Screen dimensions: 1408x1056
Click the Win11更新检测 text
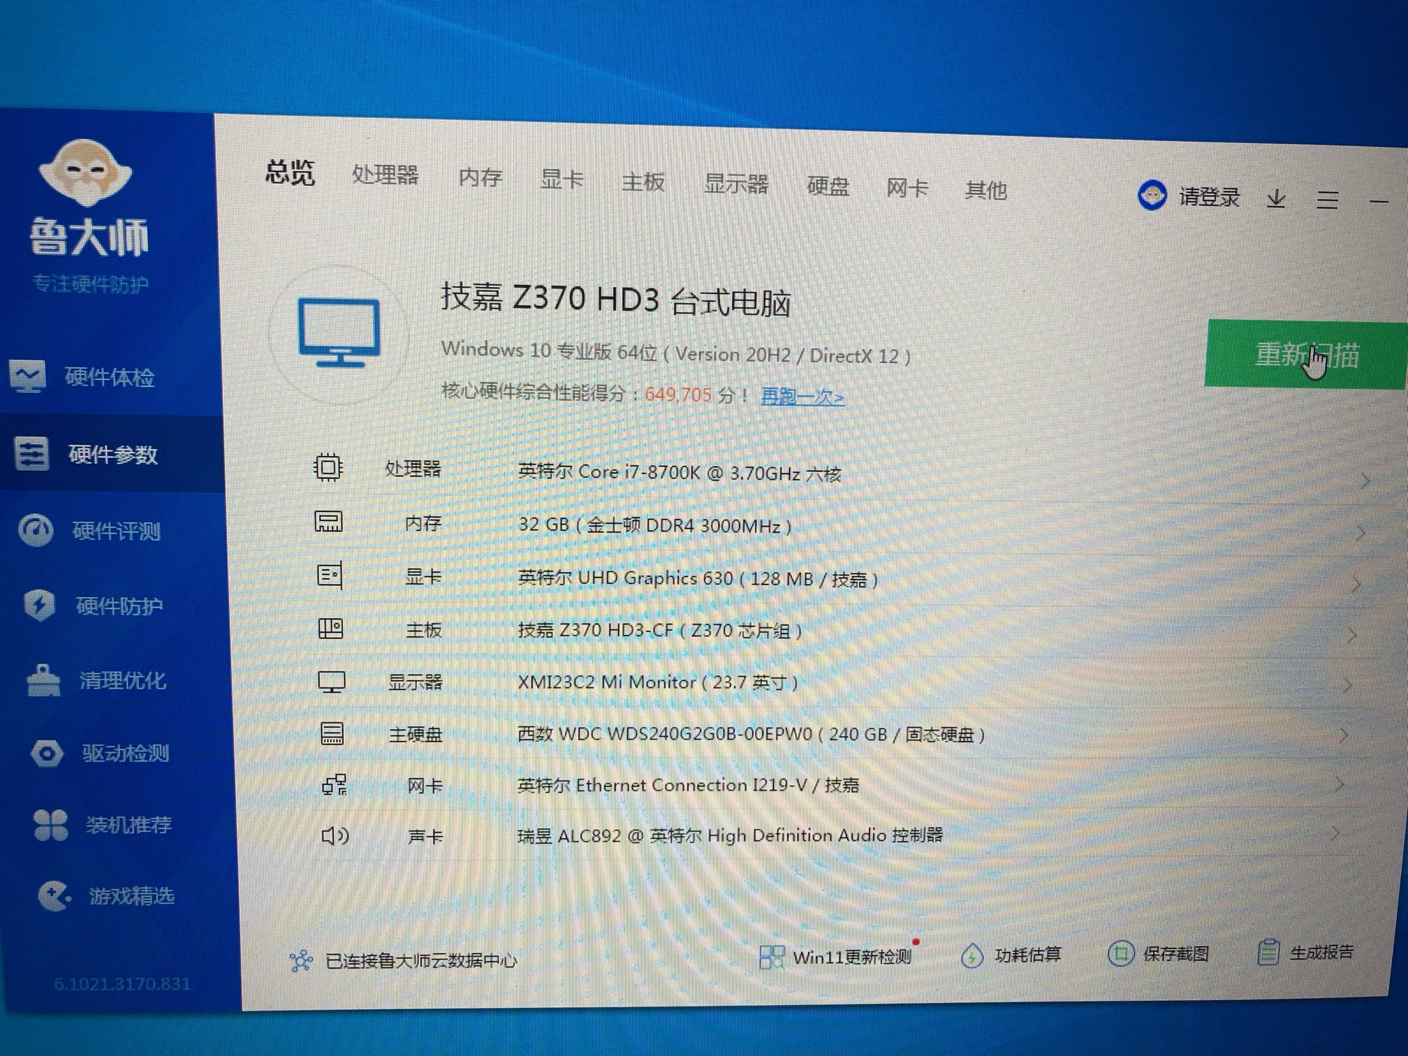pos(852,957)
